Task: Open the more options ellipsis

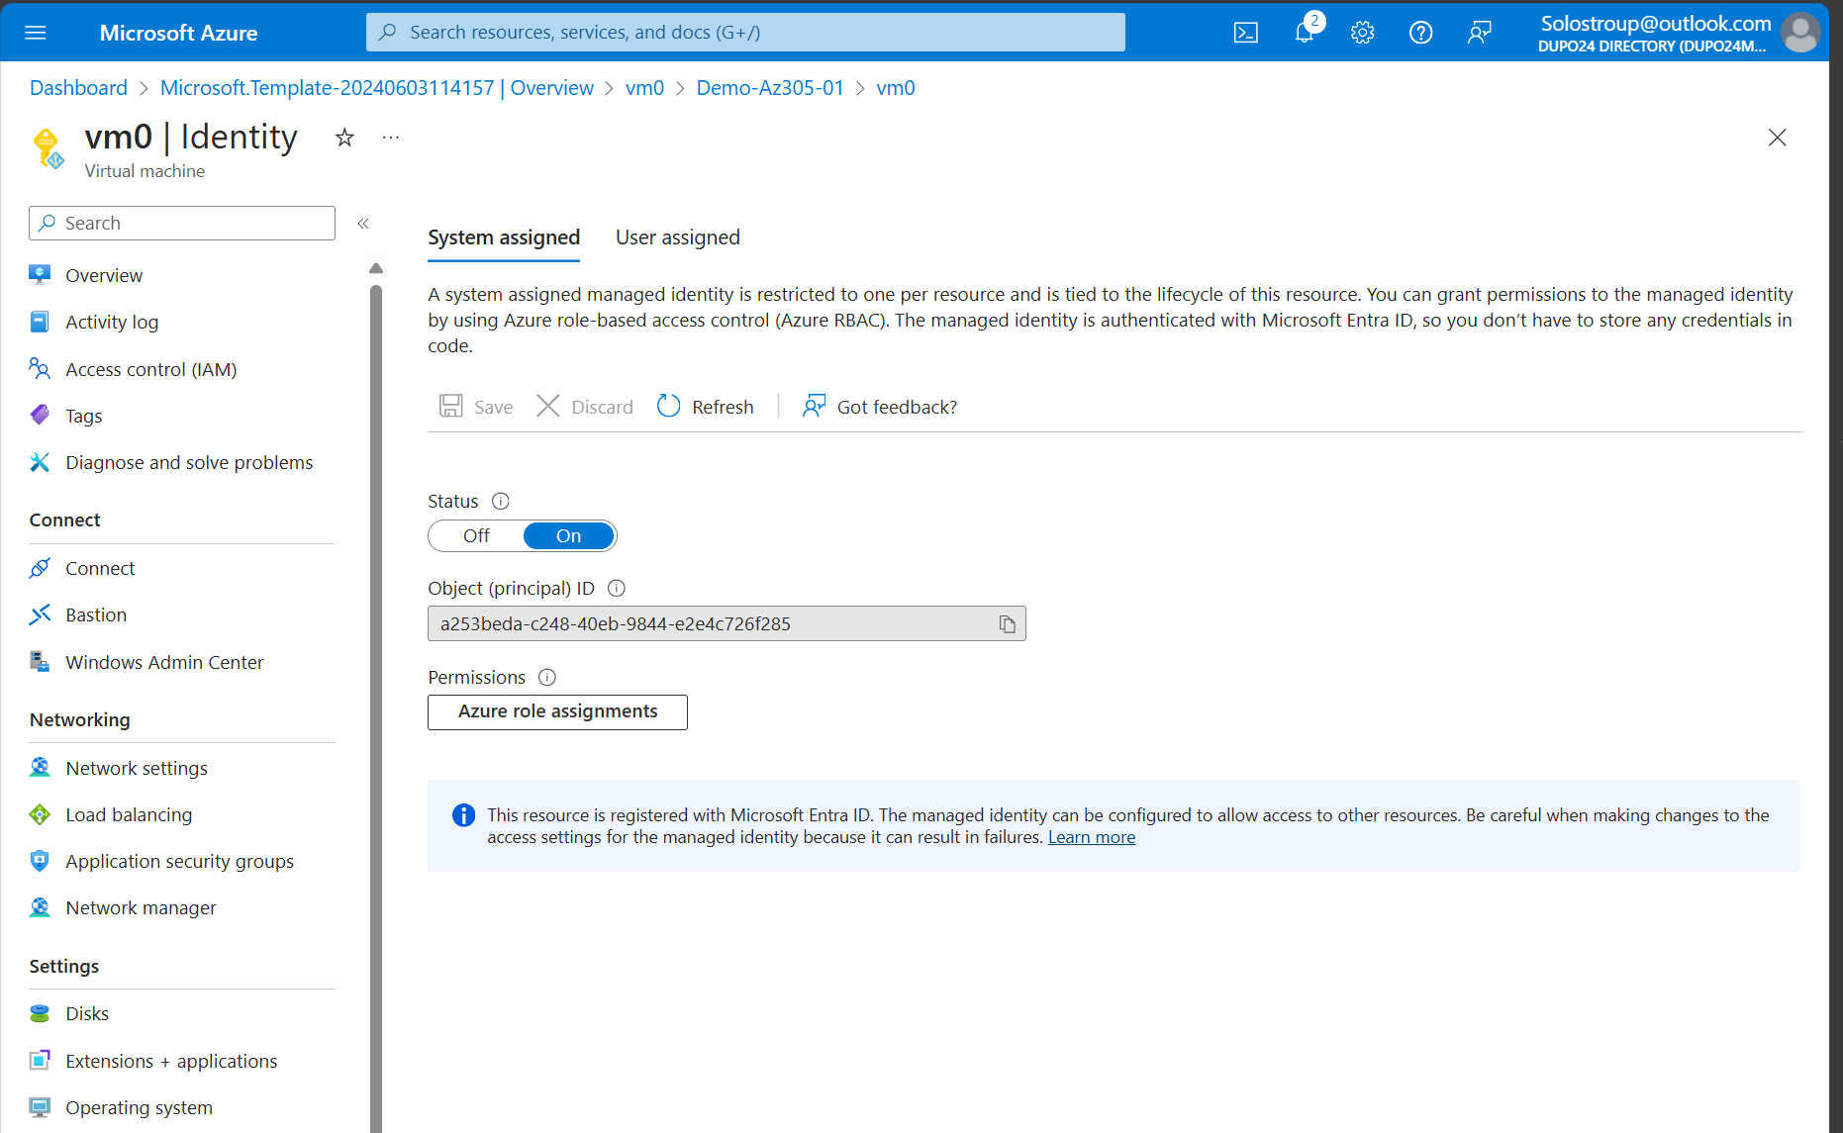Action: click(391, 138)
